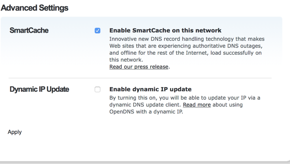290x164 pixels.
Task: Click the divider line between the two sections
Action: point(140,78)
